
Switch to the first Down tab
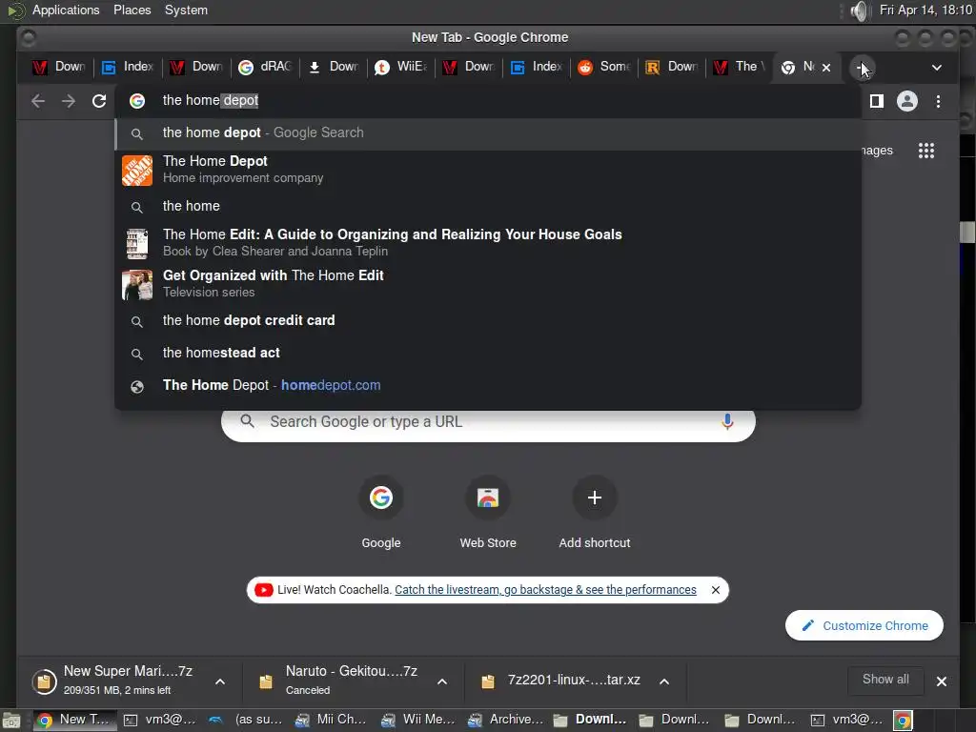60,67
